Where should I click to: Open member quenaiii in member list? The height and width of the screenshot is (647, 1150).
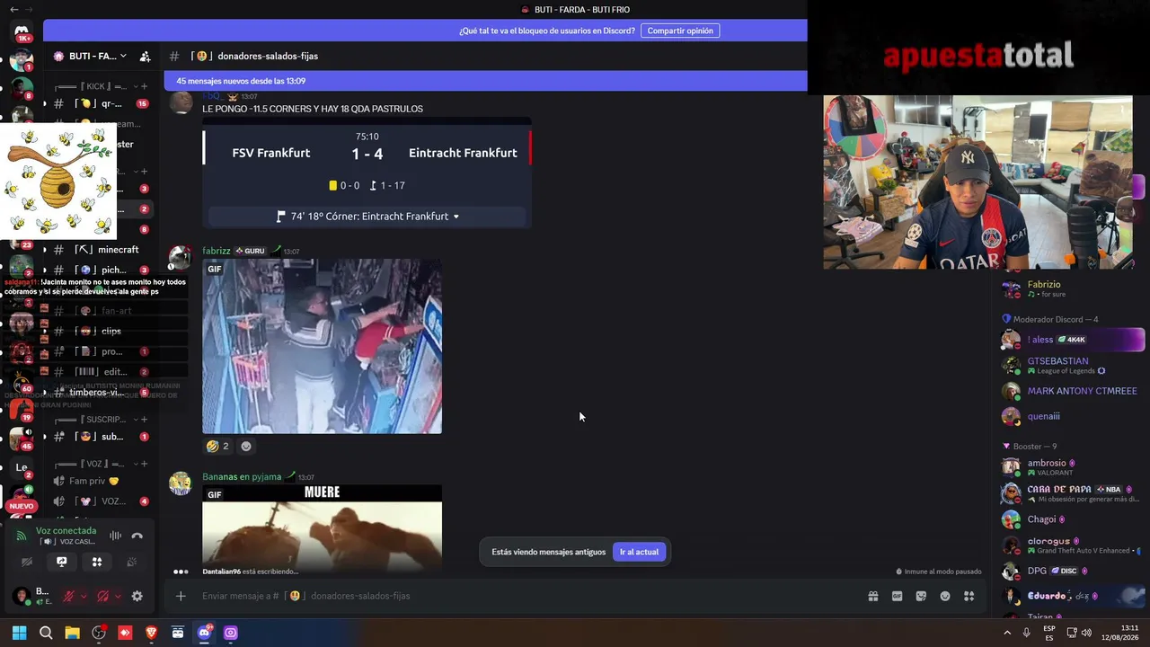pos(1072,416)
